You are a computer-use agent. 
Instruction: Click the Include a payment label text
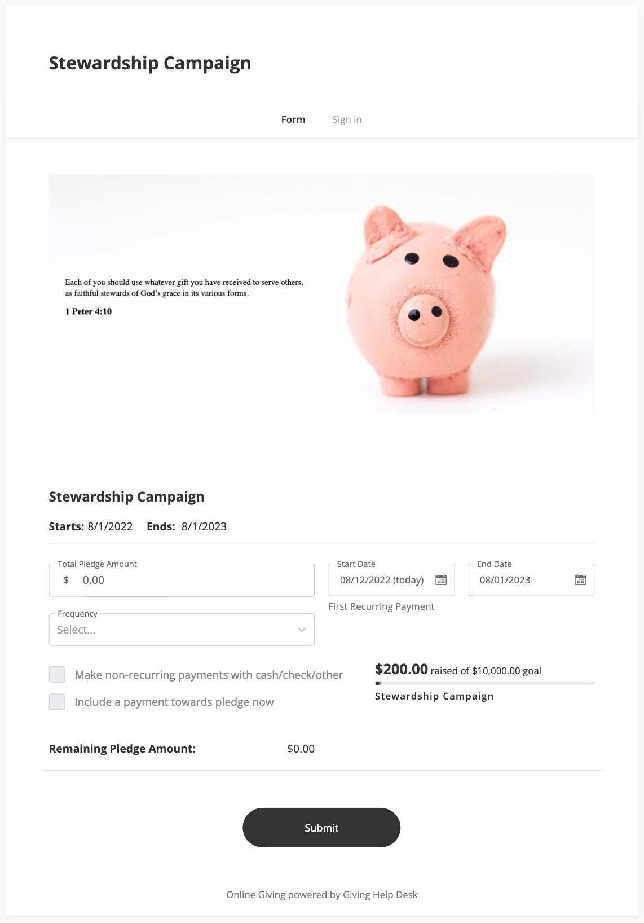174,702
